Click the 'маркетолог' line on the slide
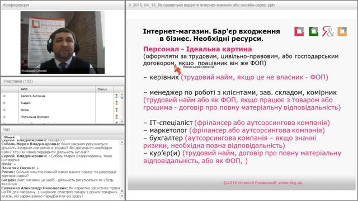Screen dimensions: 358x201 point(234,130)
